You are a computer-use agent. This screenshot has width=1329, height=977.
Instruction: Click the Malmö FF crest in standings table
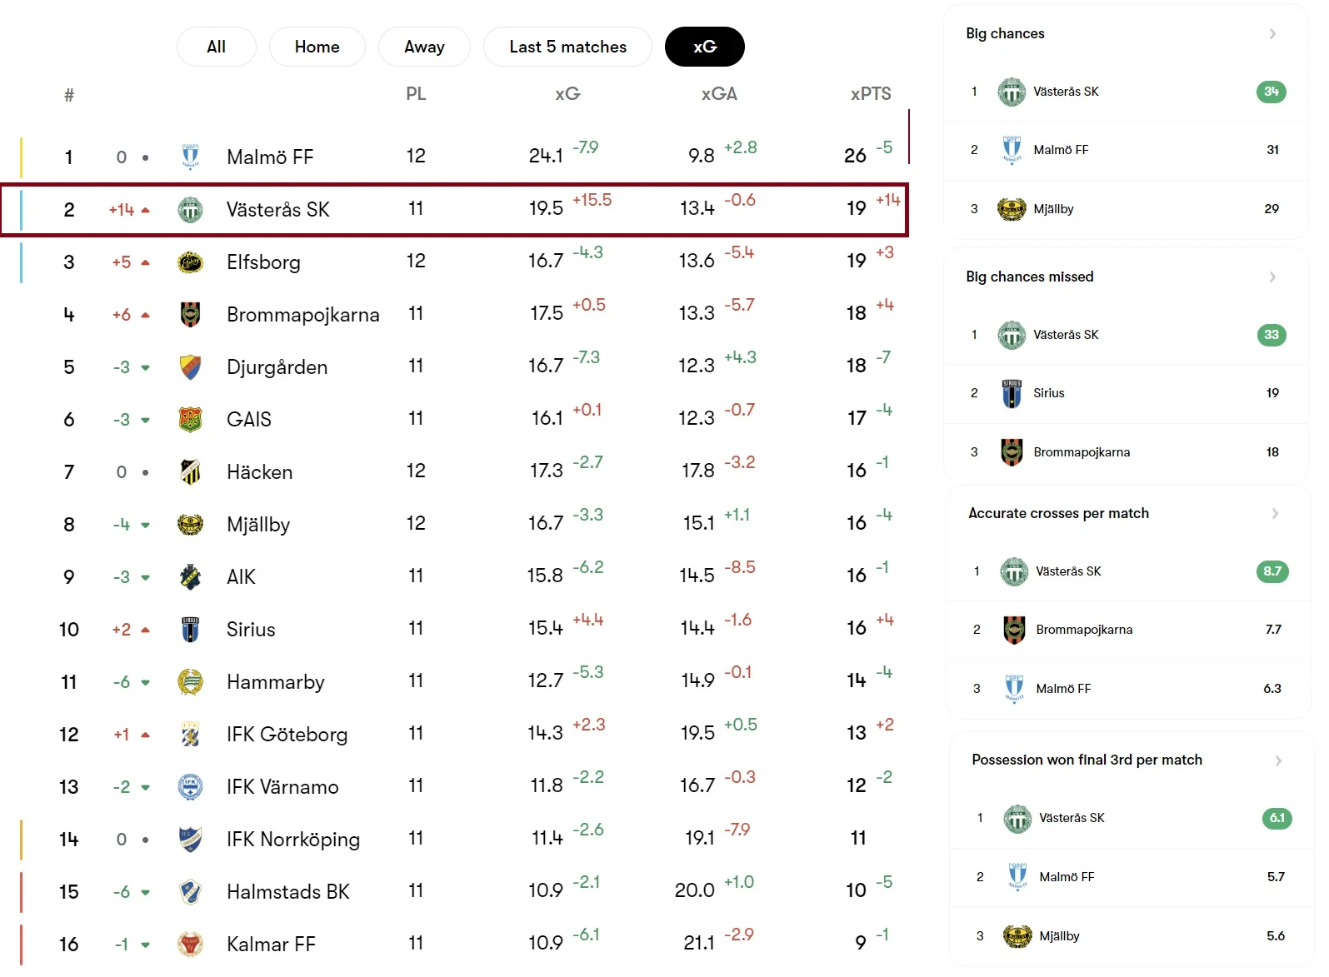(x=190, y=157)
